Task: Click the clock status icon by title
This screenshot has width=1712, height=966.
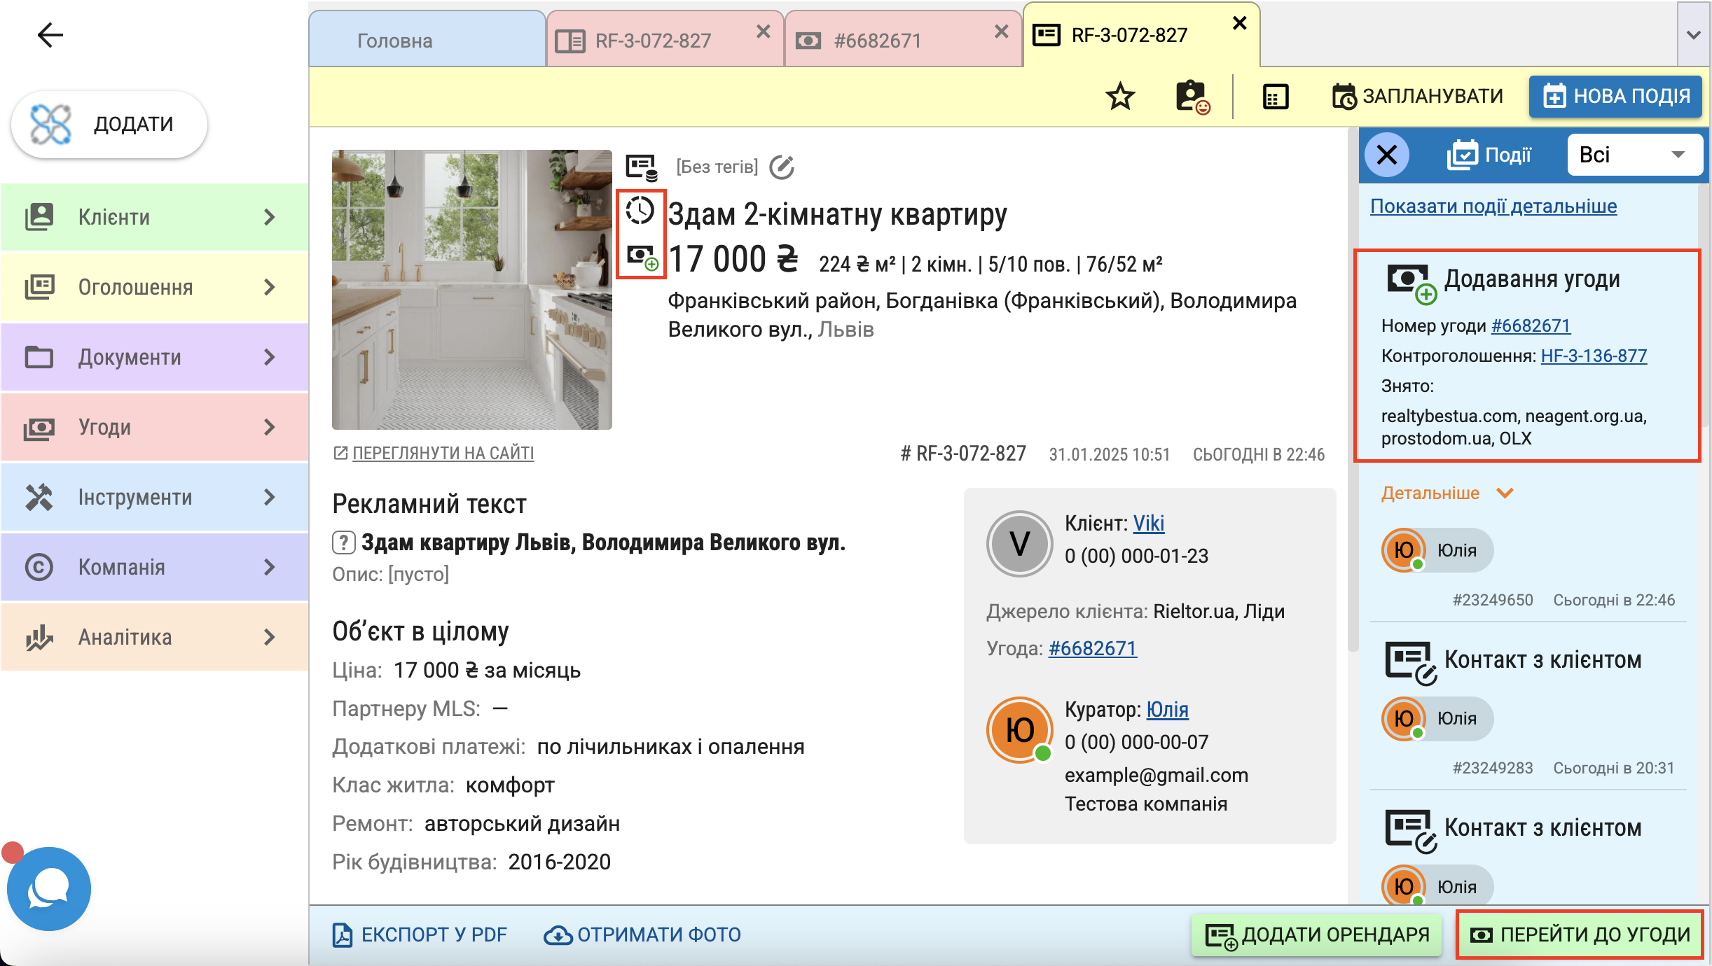Action: [x=640, y=210]
